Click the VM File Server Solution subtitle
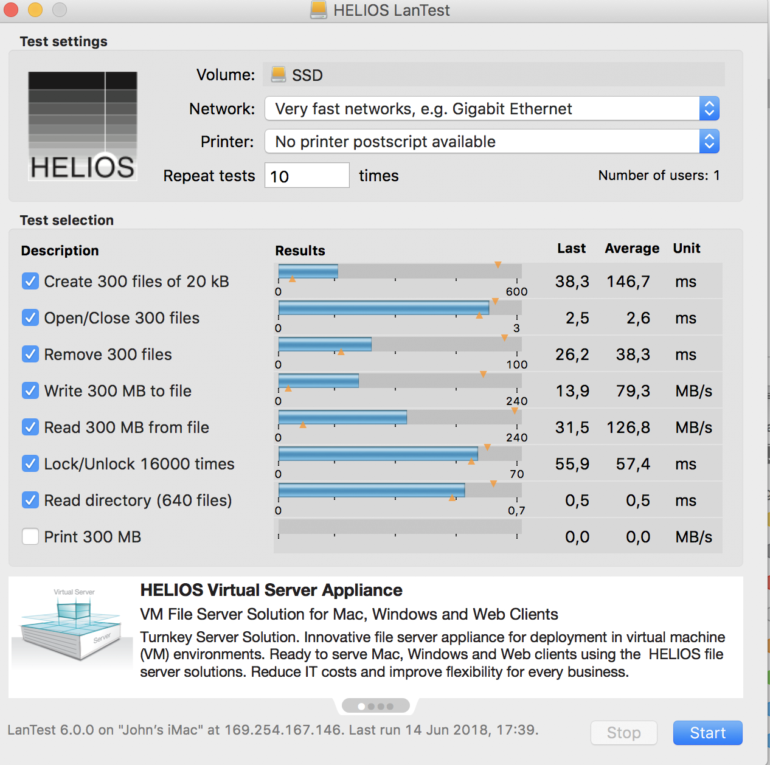Screen dimensions: 770x765 [349, 614]
